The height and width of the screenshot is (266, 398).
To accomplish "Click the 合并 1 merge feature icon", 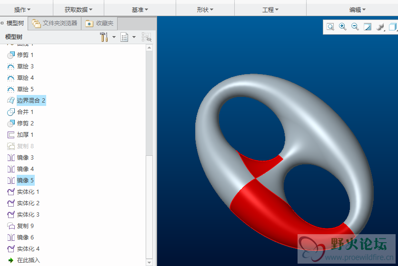I will click(10, 112).
